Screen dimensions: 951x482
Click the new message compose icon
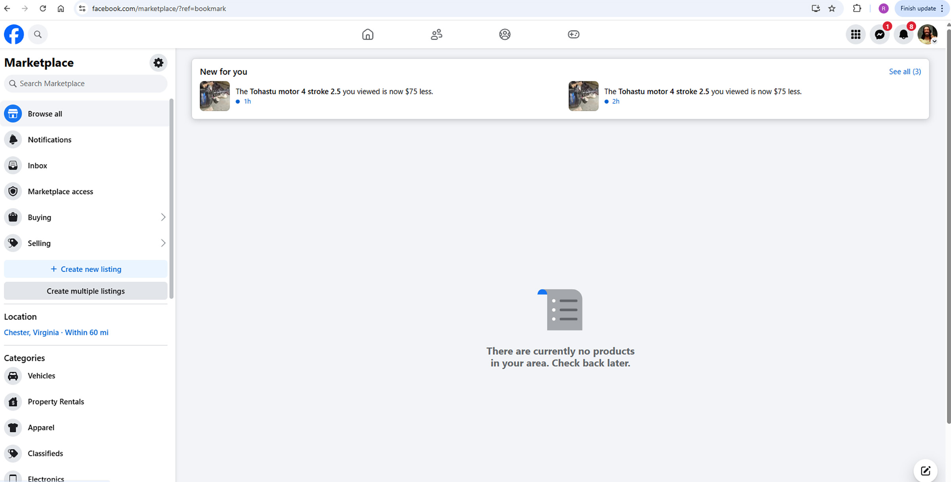pyautogui.click(x=925, y=471)
